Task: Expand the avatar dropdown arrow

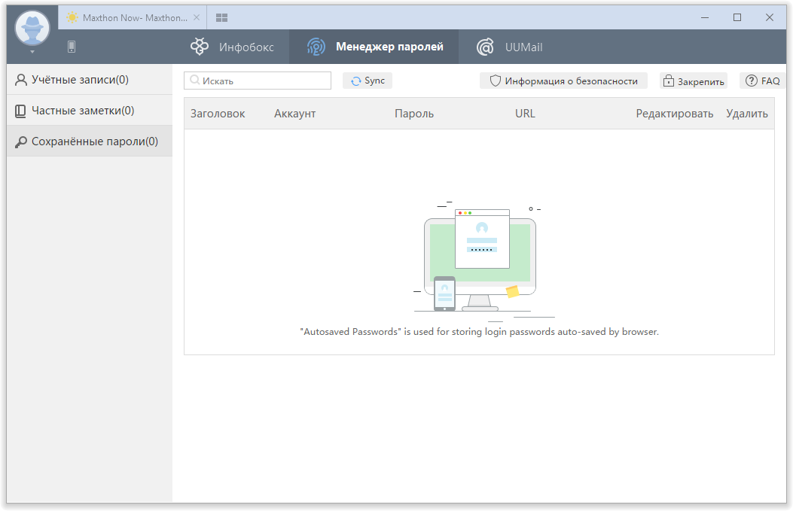Action: click(32, 52)
